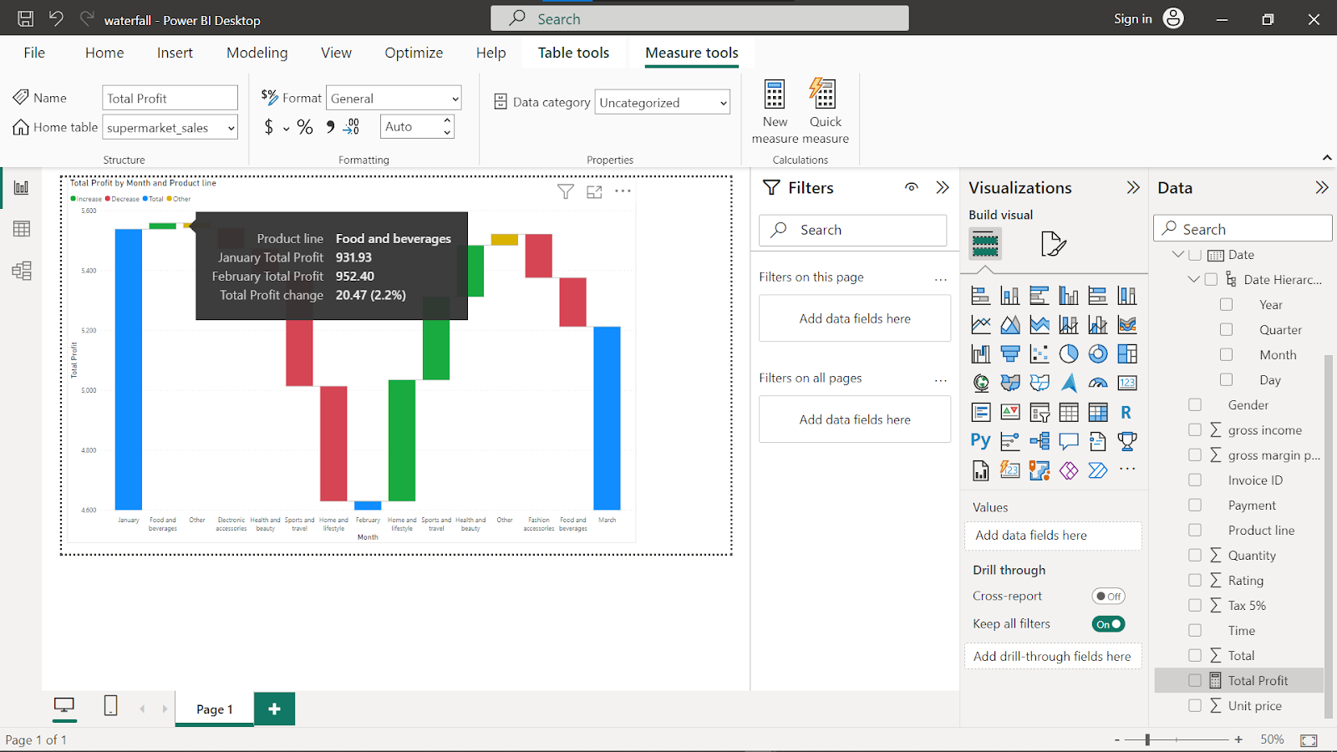Check the Gender field checkbox
The height and width of the screenshot is (752, 1337).
1195,404
